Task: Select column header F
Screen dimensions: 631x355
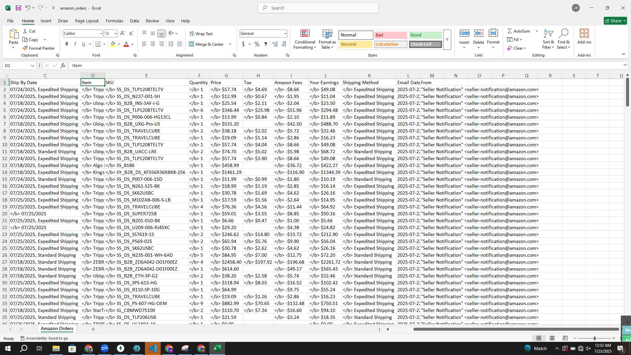Action: pos(199,76)
